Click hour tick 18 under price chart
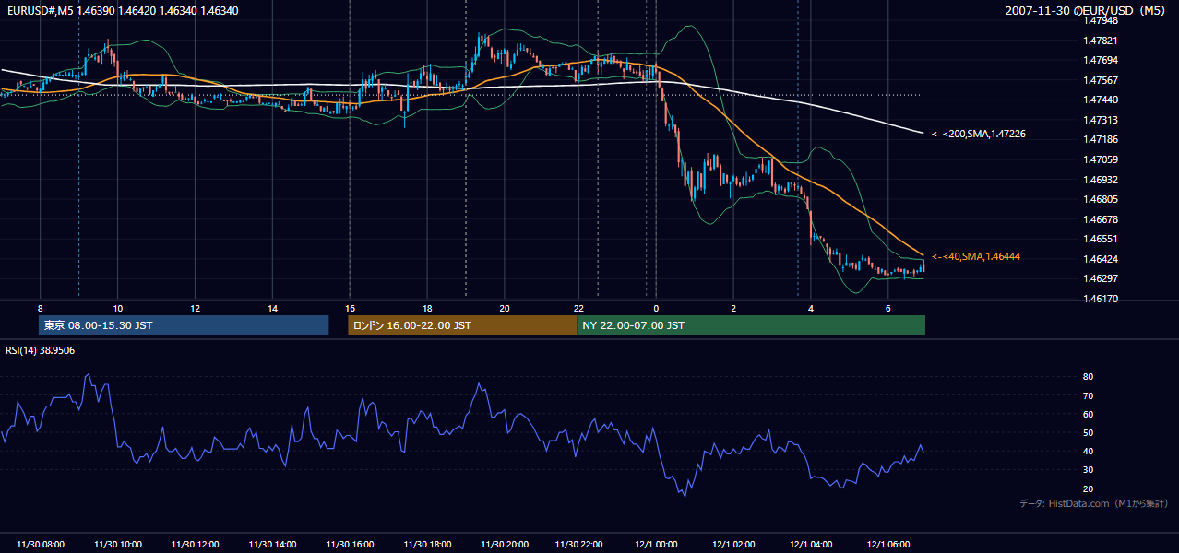 [427, 308]
